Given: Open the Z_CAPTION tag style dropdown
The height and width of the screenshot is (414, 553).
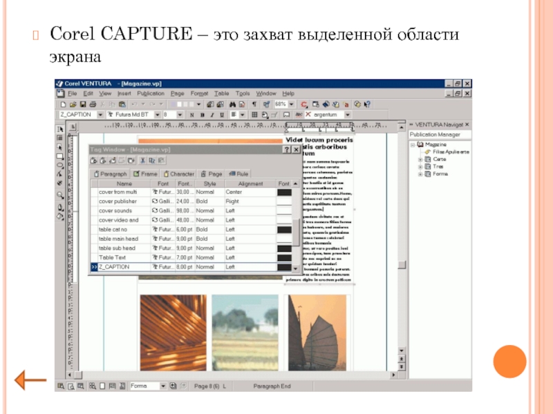Looking at the screenshot, I should (101, 115).
